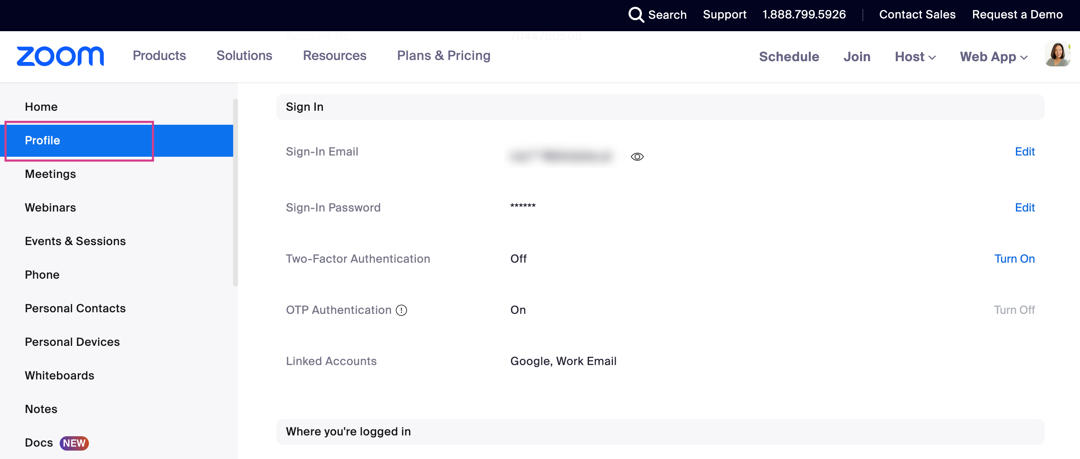The width and height of the screenshot is (1080, 459).
Task: Open the Solutions menu
Action: pos(244,56)
